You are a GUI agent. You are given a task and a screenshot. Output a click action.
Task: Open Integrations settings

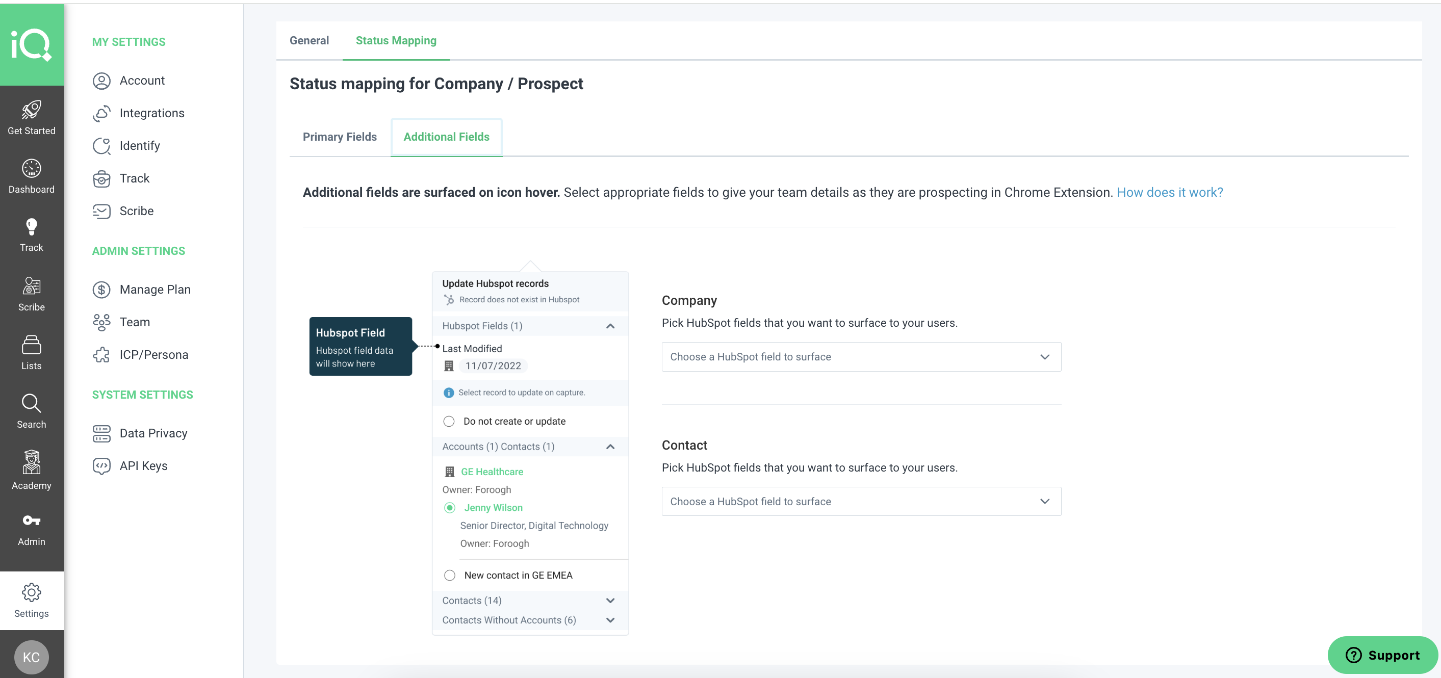tap(151, 113)
